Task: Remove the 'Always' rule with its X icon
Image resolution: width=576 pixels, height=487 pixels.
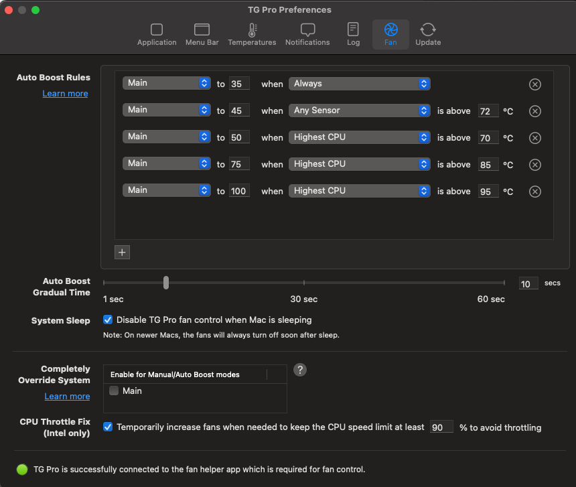Action: click(x=534, y=84)
